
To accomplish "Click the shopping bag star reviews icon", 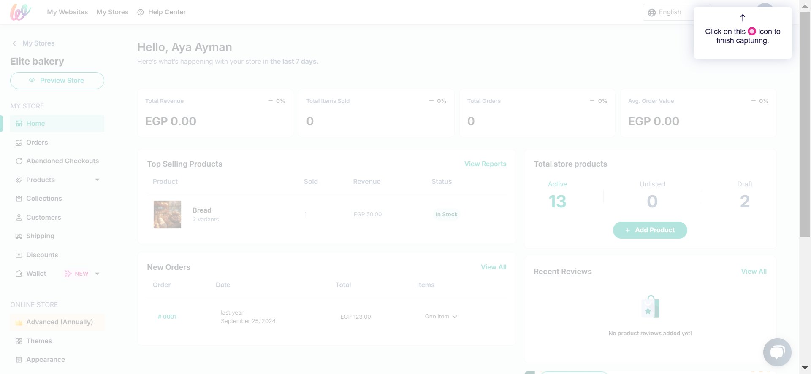I will pos(650,307).
